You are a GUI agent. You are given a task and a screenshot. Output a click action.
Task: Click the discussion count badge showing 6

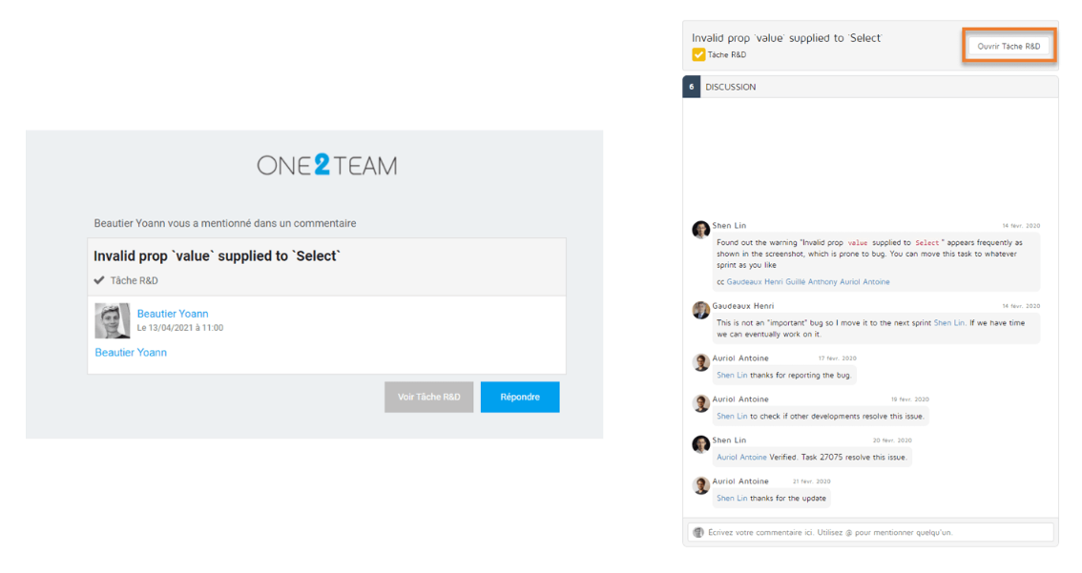(x=692, y=87)
